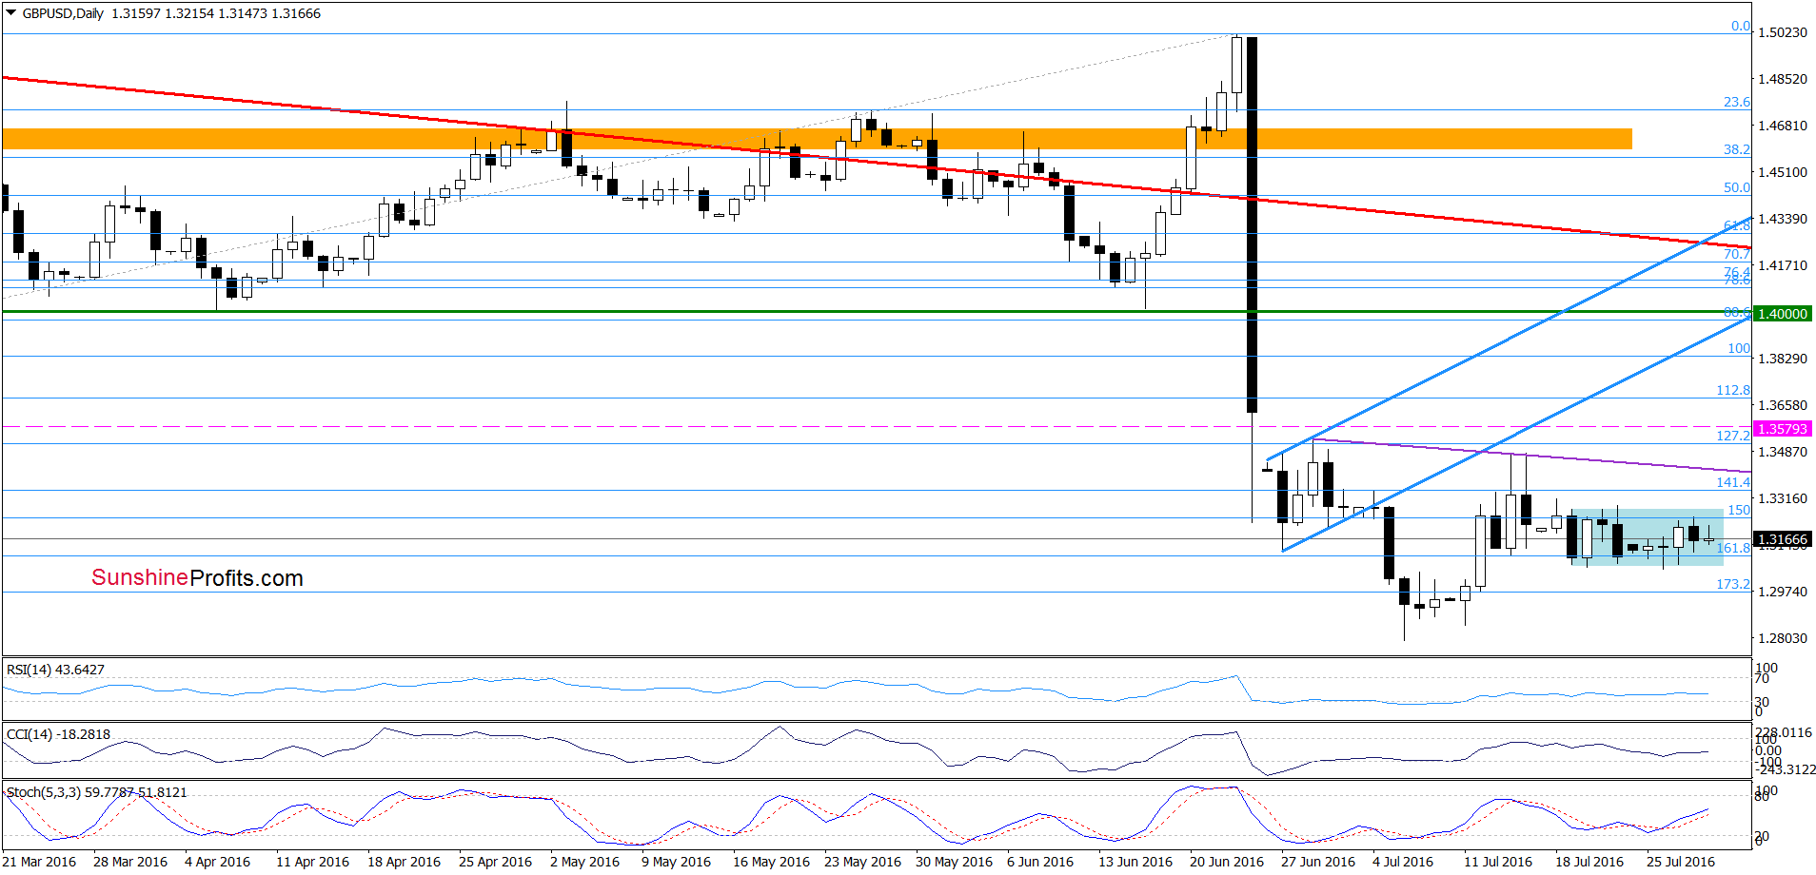Click the magenta 1.35793 price level label
This screenshot has width=1816, height=875.
[1783, 429]
